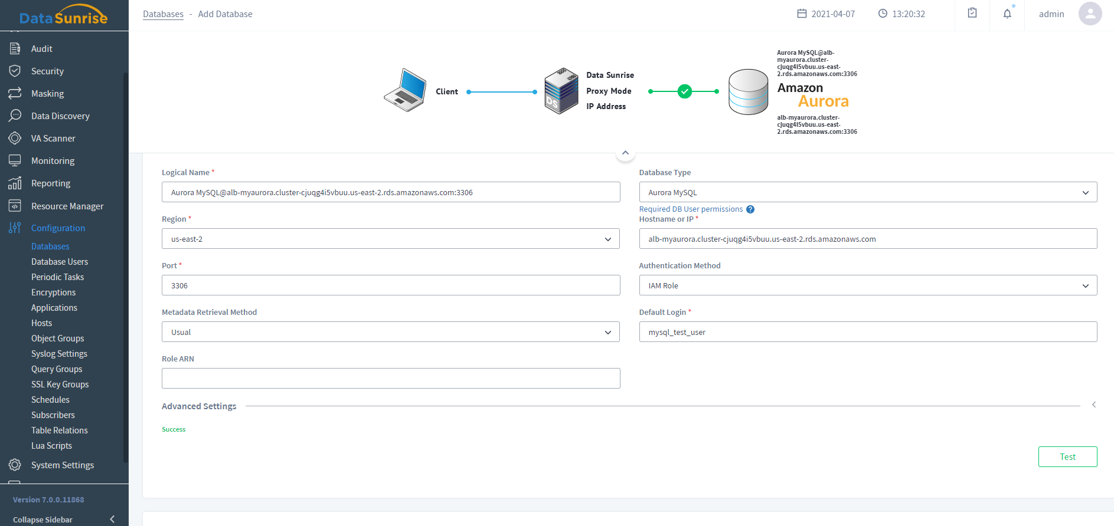Open the Metadata Retrieval Method dropdown
This screenshot has height=526, width=1114.
tap(390, 332)
